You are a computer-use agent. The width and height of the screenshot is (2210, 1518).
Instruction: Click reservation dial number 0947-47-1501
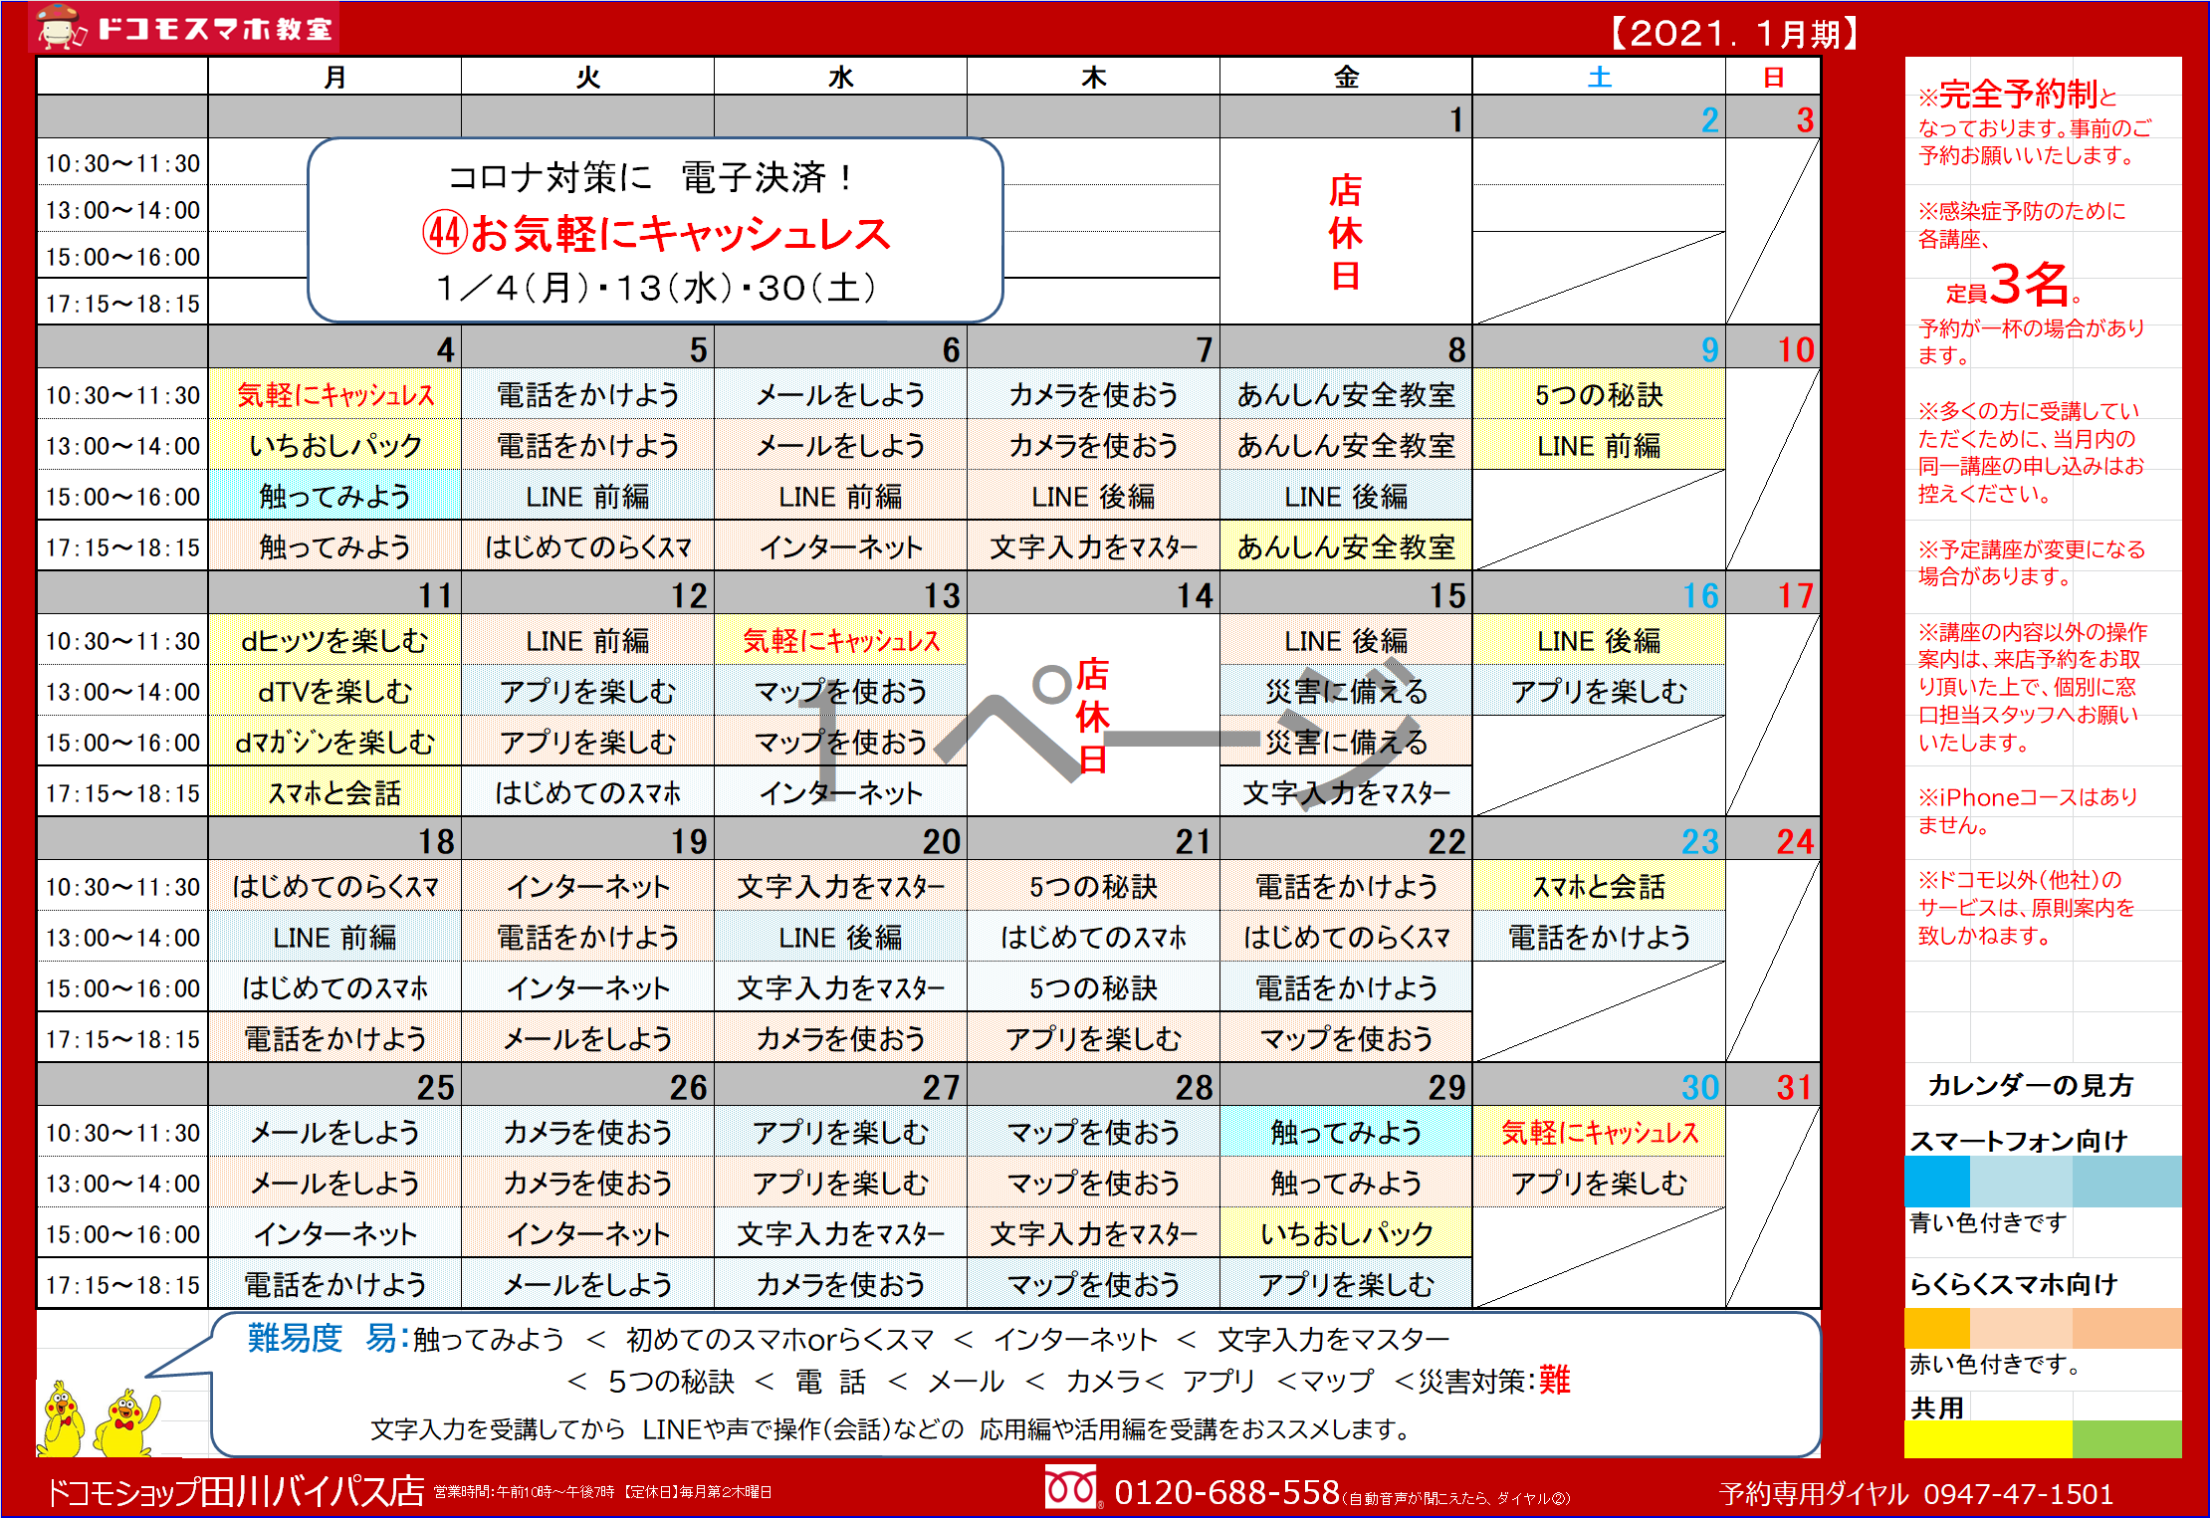2018,1493
